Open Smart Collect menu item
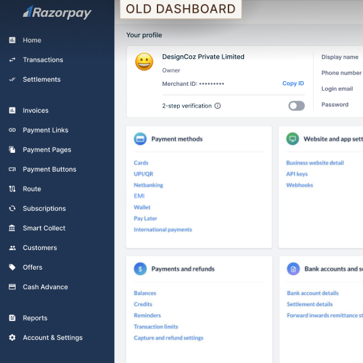This screenshot has height=363, width=363. (44, 228)
